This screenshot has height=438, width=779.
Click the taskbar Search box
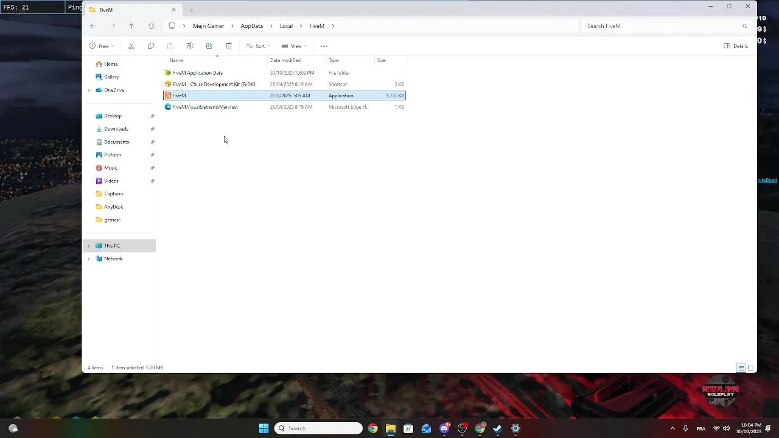click(318, 428)
